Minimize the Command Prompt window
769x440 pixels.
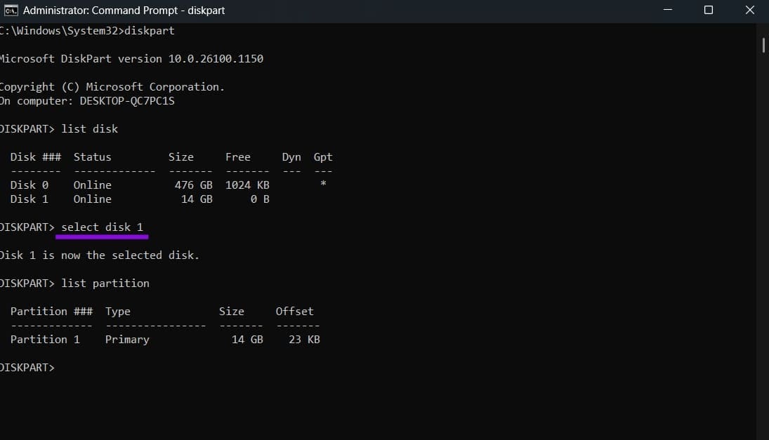coord(667,10)
